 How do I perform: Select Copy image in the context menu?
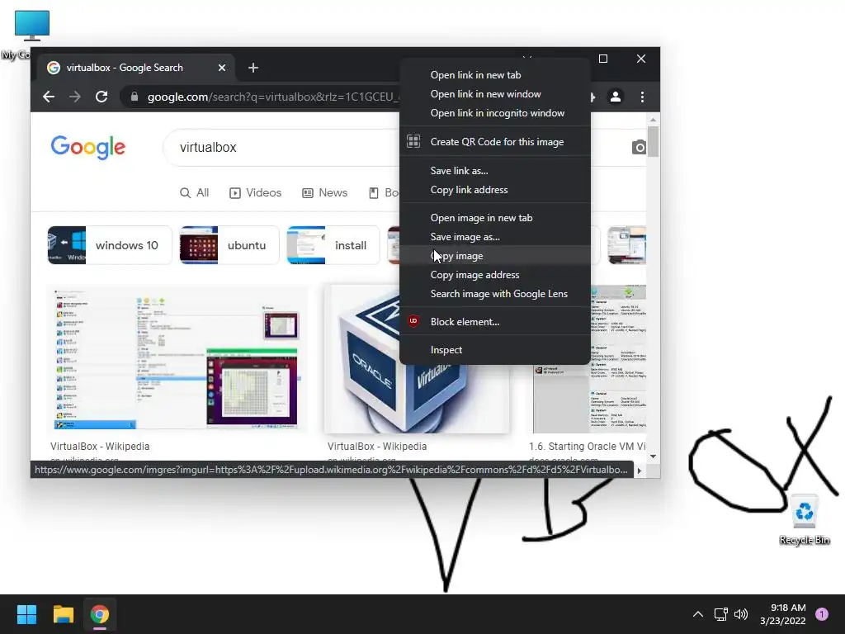click(x=495, y=256)
